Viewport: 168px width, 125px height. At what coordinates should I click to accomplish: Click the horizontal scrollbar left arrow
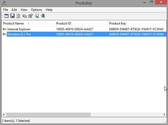click(x=4, y=114)
